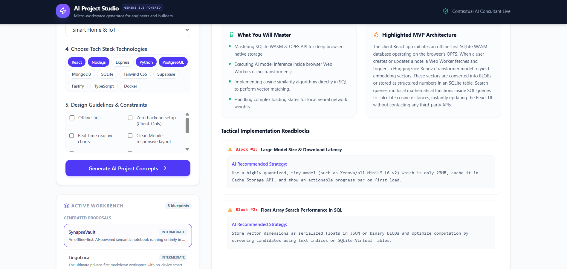567x269 pixels.
Task: Click the warning icon for Block #1
Action: point(230,149)
